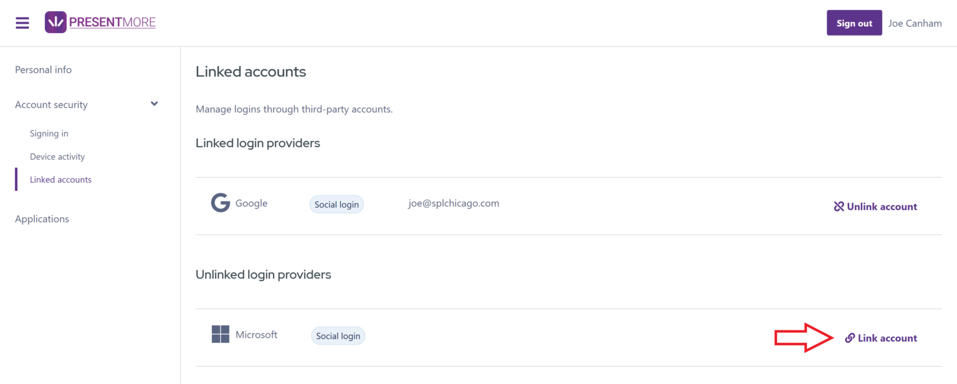Unlink the Google account
The height and width of the screenshot is (384, 957).
(882, 206)
